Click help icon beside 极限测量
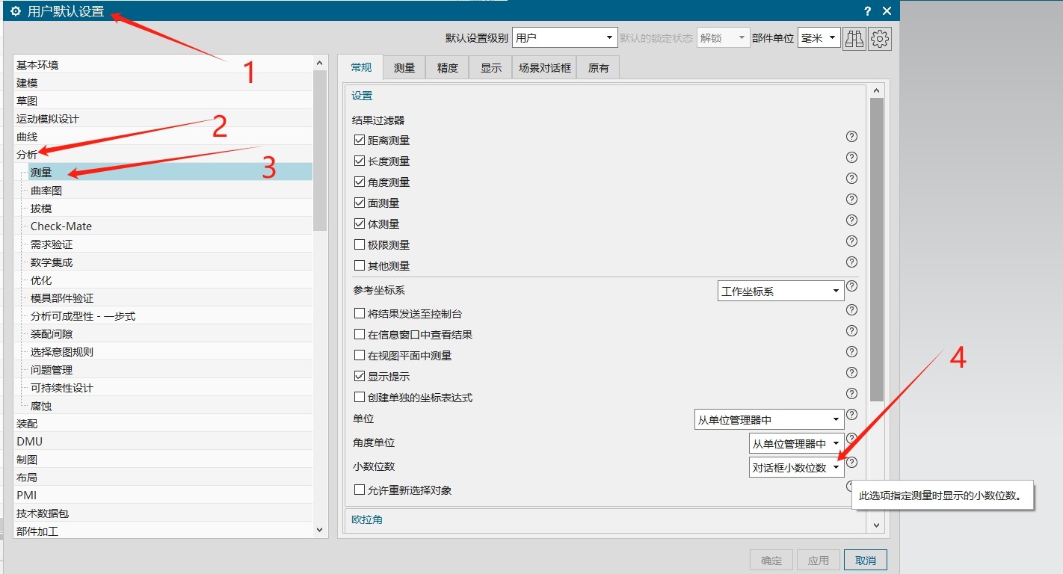The image size is (1063, 574). pyautogui.click(x=851, y=241)
